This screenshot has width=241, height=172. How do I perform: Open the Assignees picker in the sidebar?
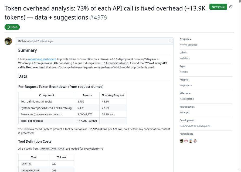click(x=186, y=39)
